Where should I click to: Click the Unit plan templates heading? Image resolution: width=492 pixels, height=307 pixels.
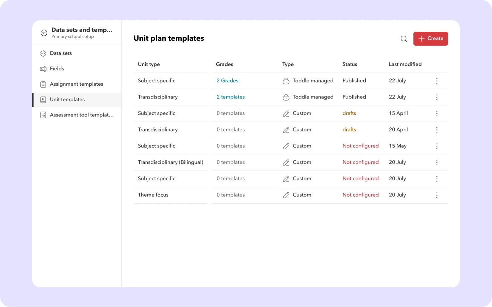[169, 38]
